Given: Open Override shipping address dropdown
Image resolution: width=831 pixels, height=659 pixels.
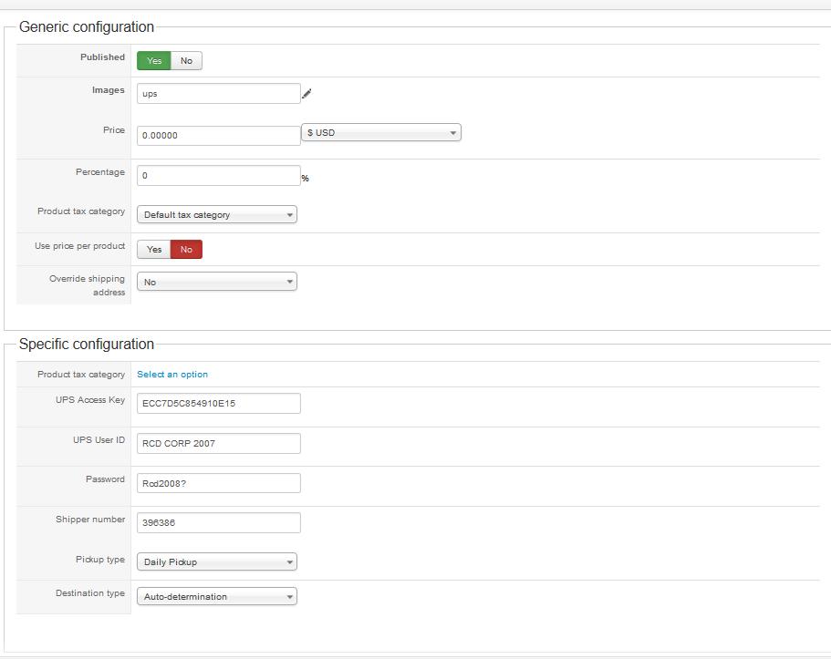Looking at the screenshot, I should (217, 282).
